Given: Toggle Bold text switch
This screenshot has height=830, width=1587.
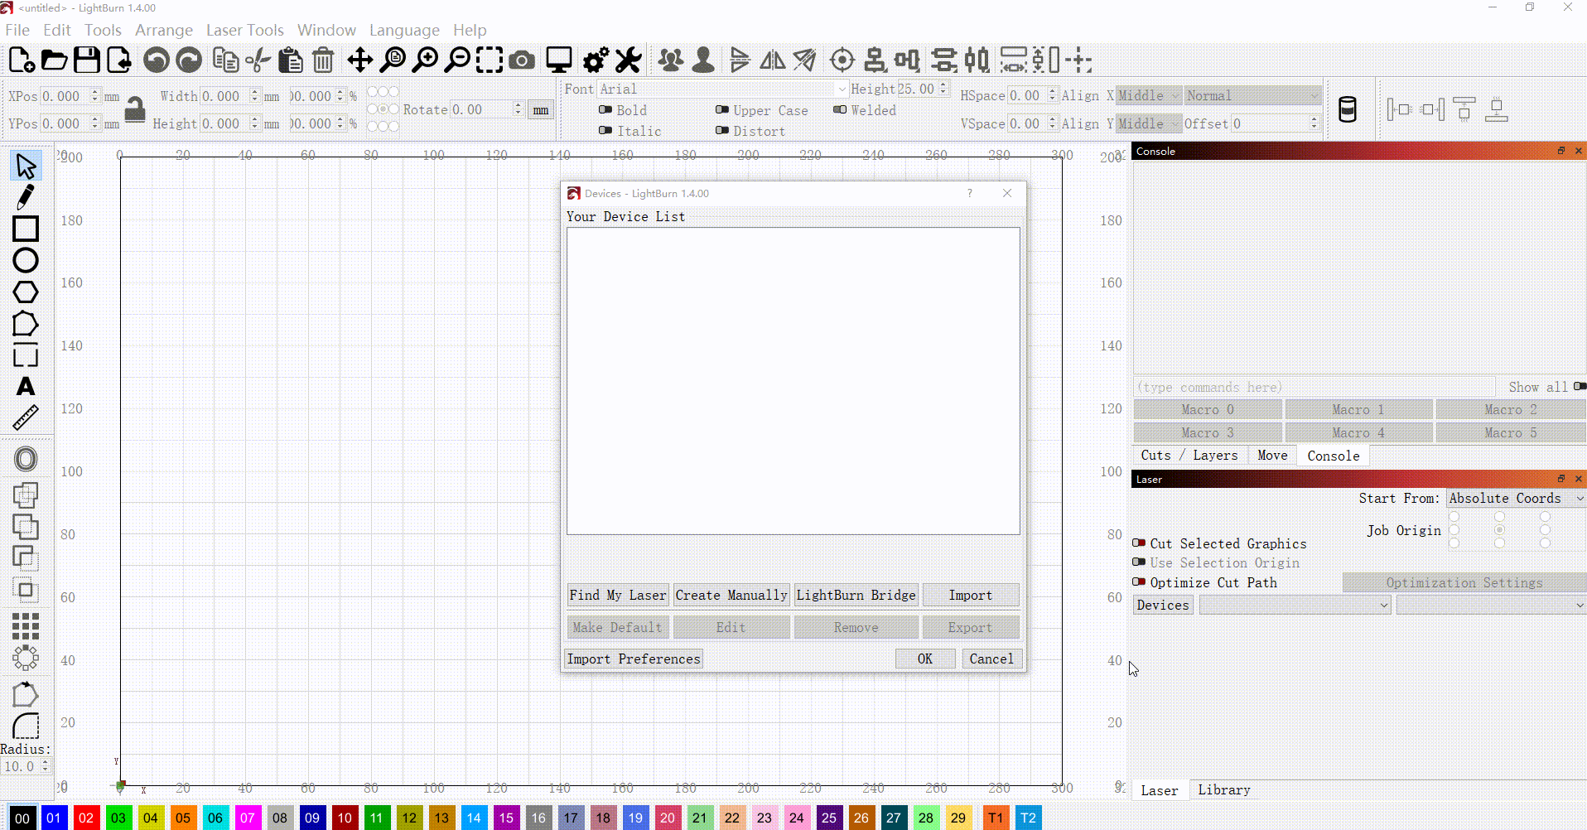Looking at the screenshot, I should click(x=605, y=110).
